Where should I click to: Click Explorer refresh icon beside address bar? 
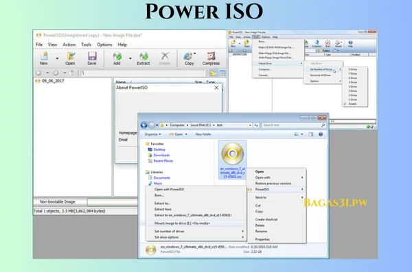tap(256, 125)
